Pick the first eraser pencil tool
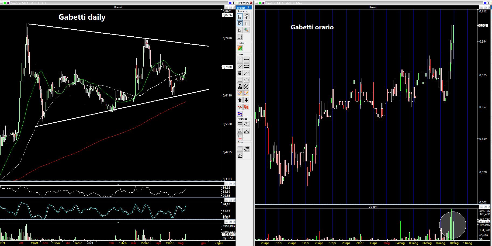 click(240, 93)
